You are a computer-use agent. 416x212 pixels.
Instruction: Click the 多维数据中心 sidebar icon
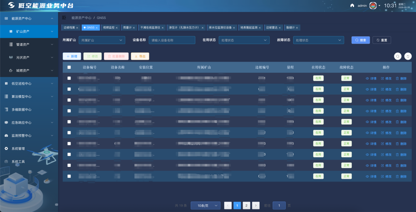pyautogui.click(x=7, y=109)
